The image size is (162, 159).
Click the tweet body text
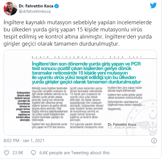(78, 33)
